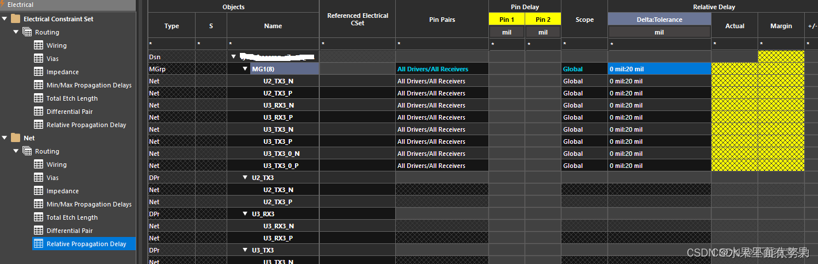Collapse the U3_RX3 differential pair row

click(x=245, y=214)
